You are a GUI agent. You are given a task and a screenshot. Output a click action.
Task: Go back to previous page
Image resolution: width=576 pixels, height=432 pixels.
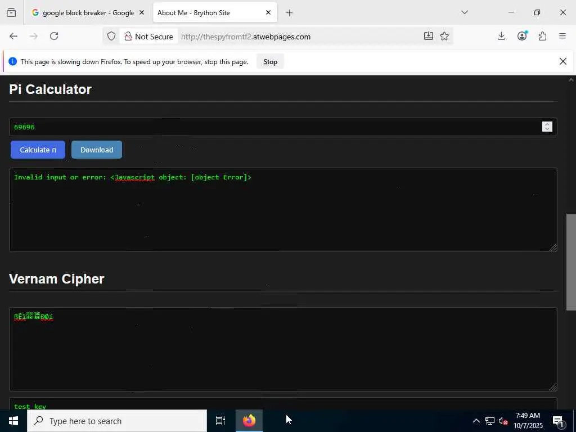[x=13, y=36]
